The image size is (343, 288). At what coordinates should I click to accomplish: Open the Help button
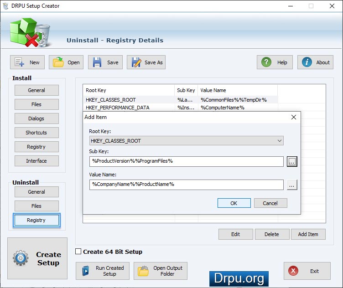pyautogui.click(x=275, y=62)
